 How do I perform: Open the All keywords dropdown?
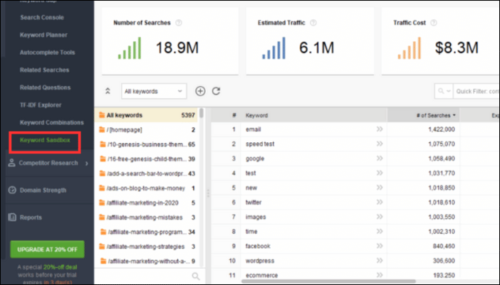click(154, 91)
